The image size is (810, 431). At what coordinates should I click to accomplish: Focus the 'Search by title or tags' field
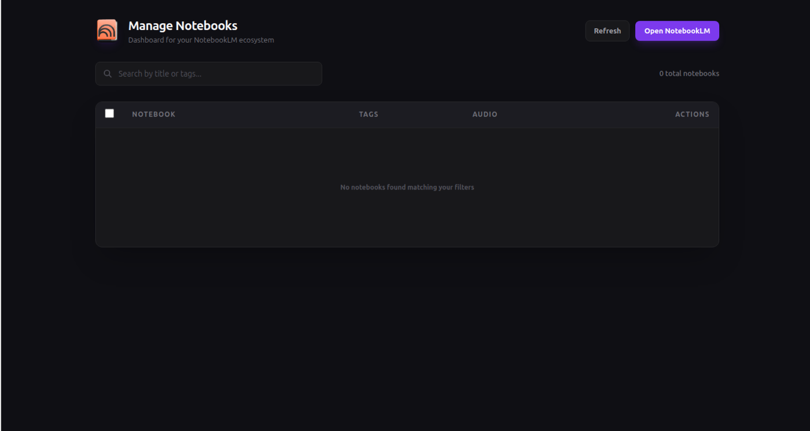(x=209, y=74)
